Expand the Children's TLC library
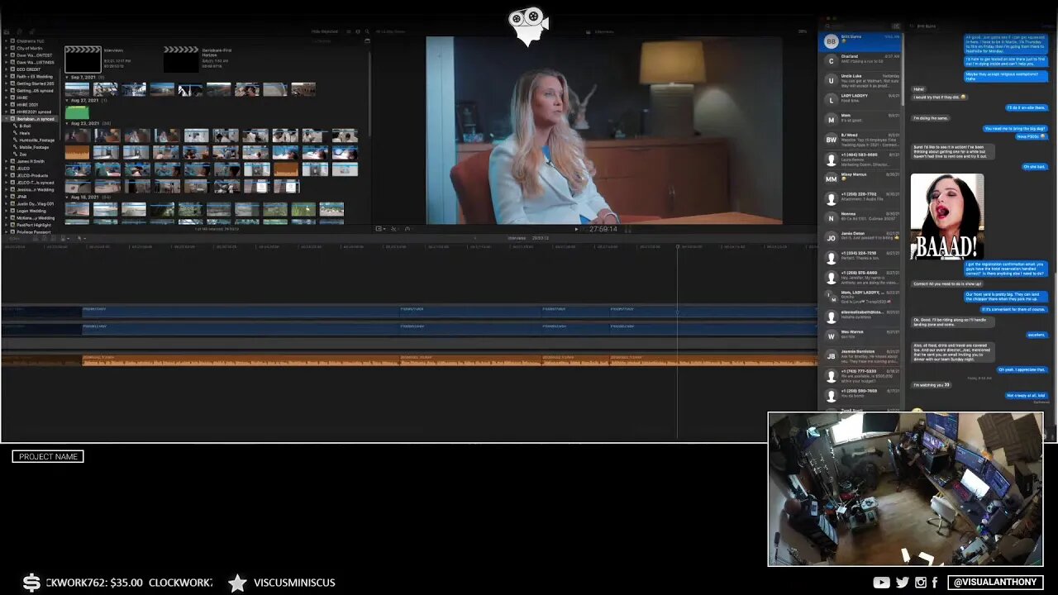 (x=7, y=41)
